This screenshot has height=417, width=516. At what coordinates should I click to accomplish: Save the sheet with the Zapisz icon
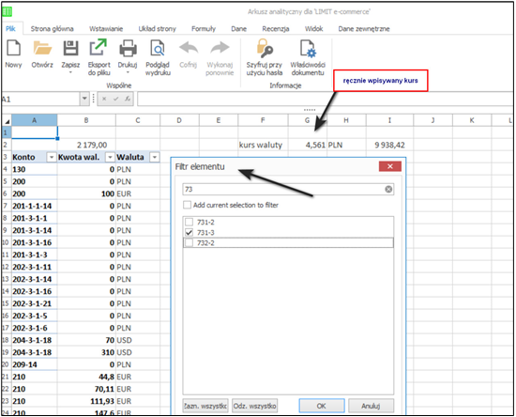pos(70,48)
